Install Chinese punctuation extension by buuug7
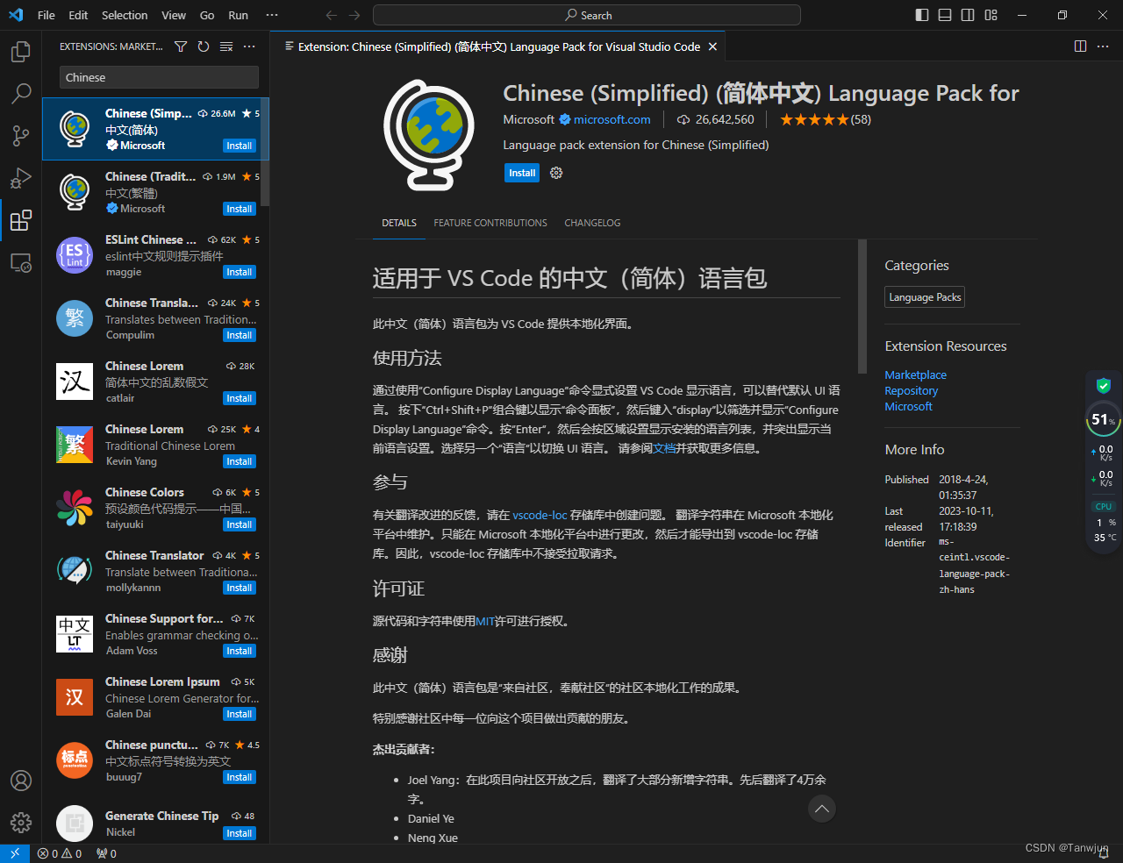 240,777
